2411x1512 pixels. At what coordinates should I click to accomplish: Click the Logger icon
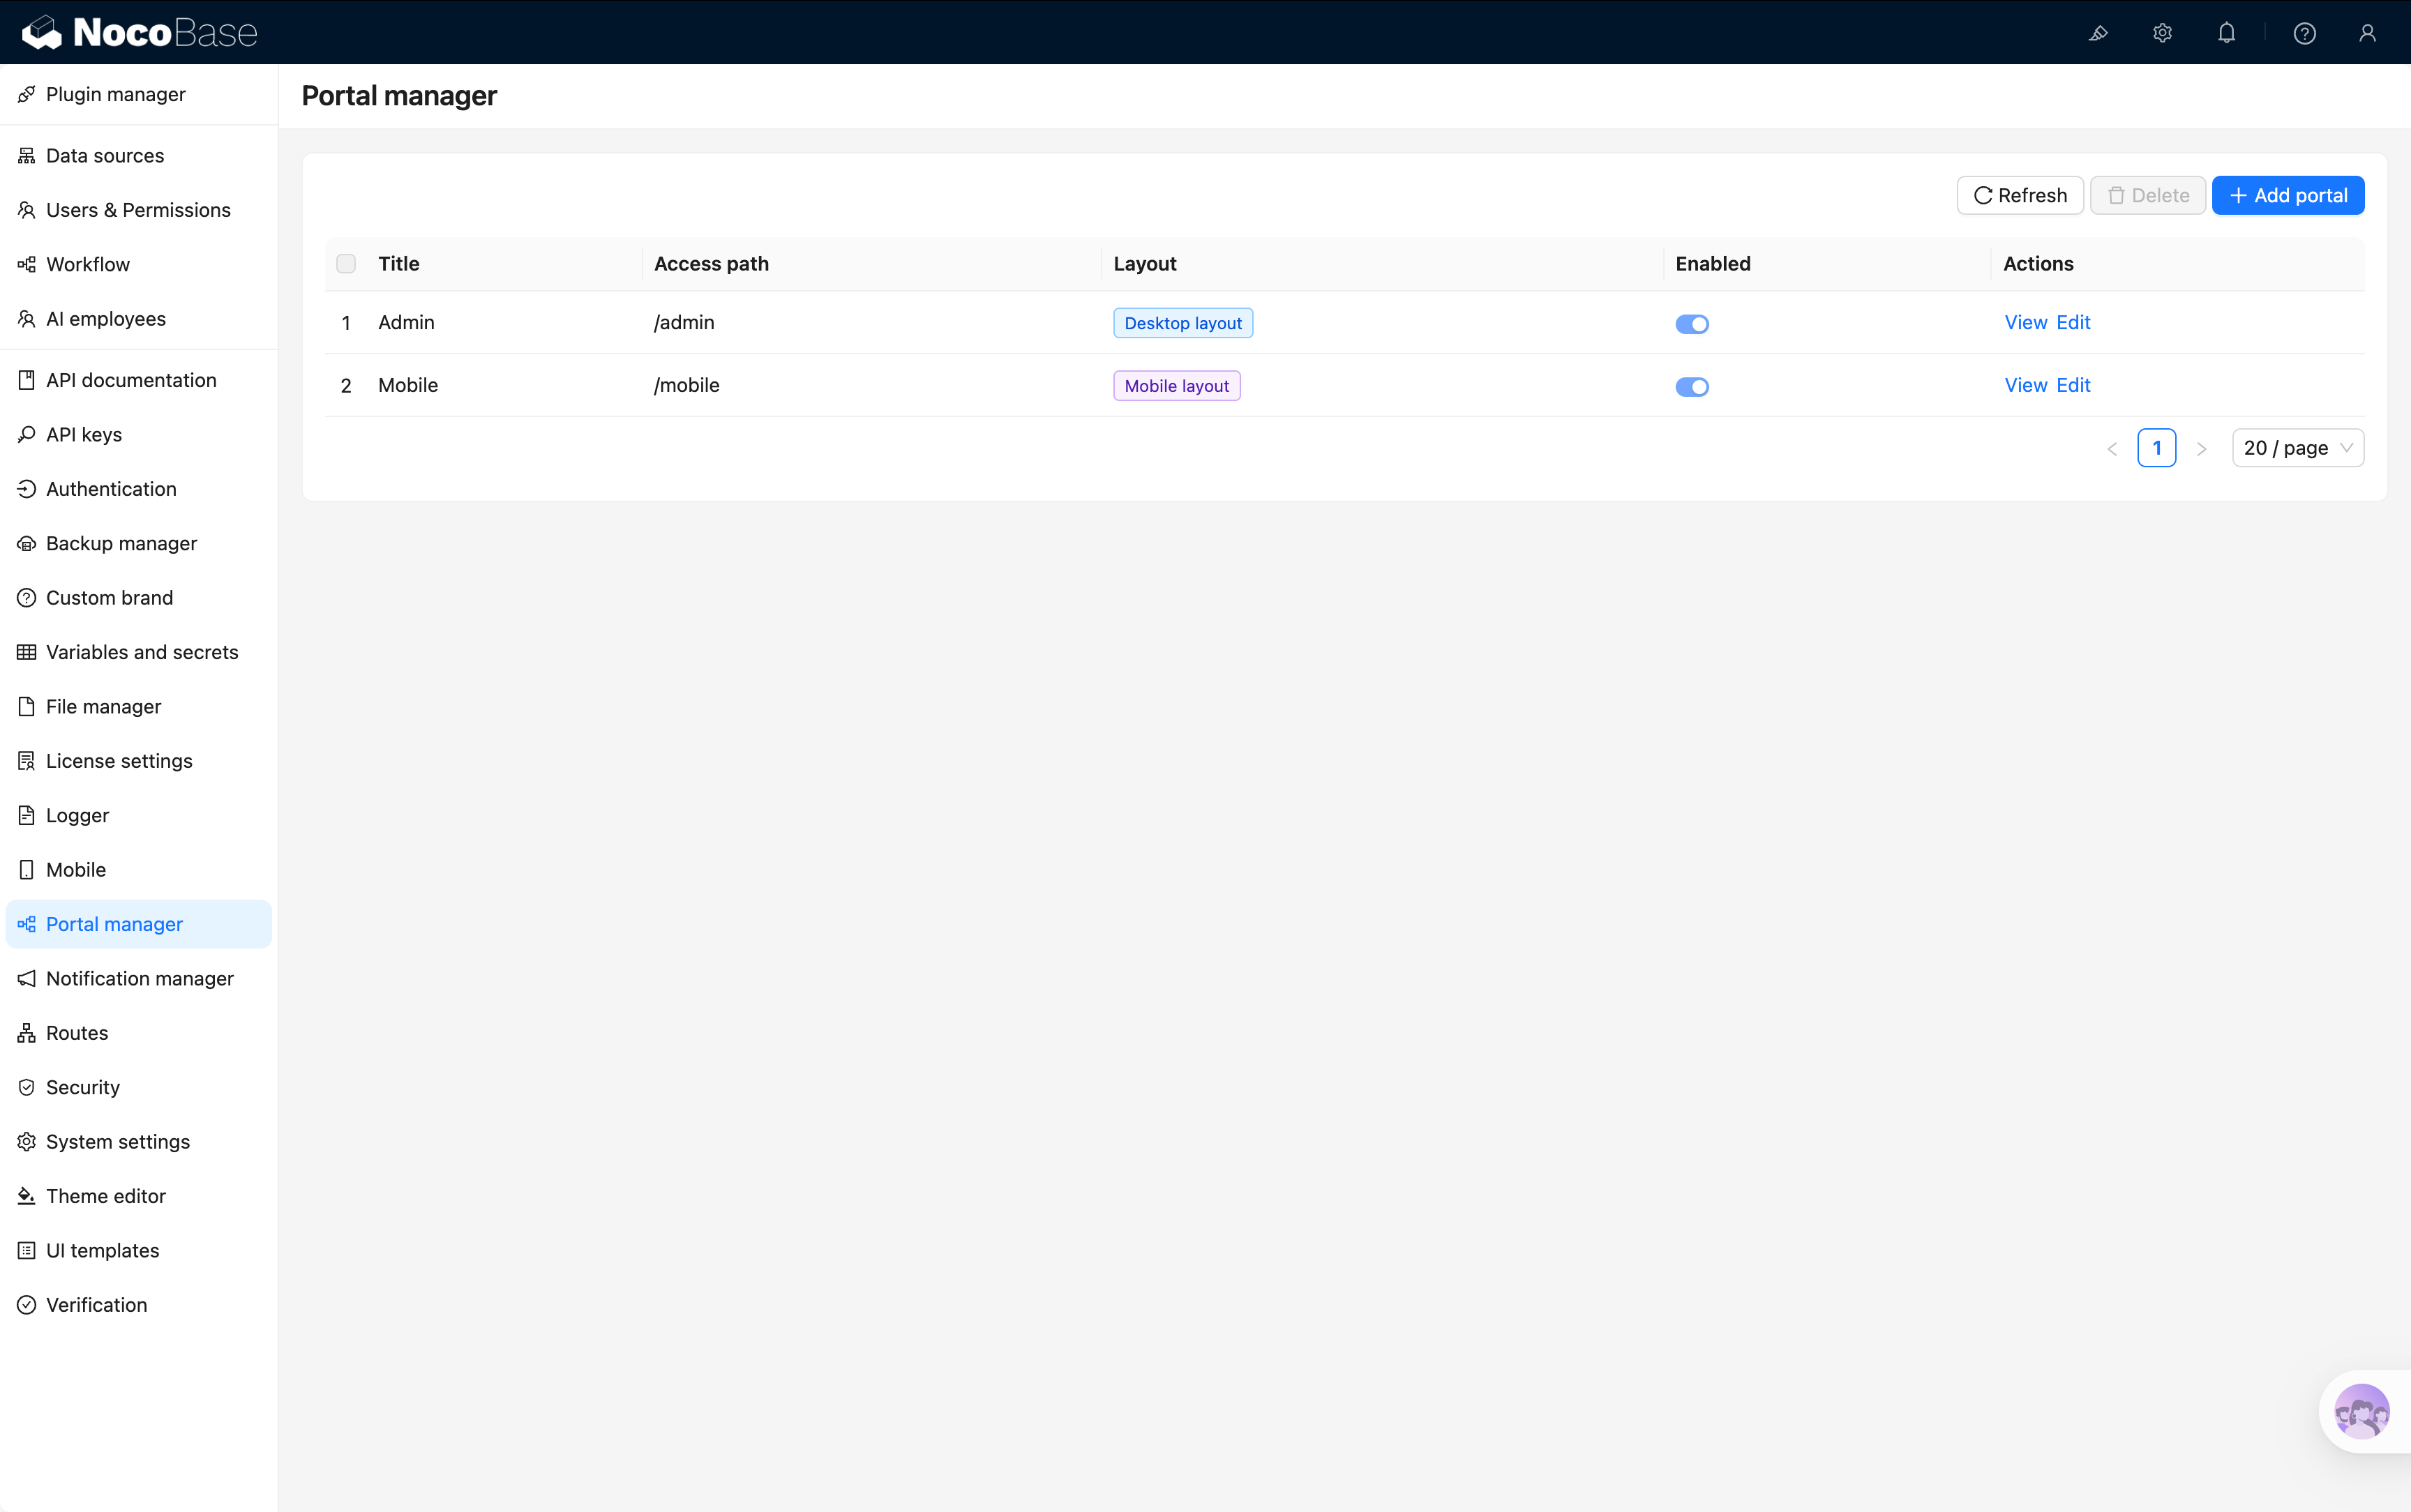[x=27, y=815]
